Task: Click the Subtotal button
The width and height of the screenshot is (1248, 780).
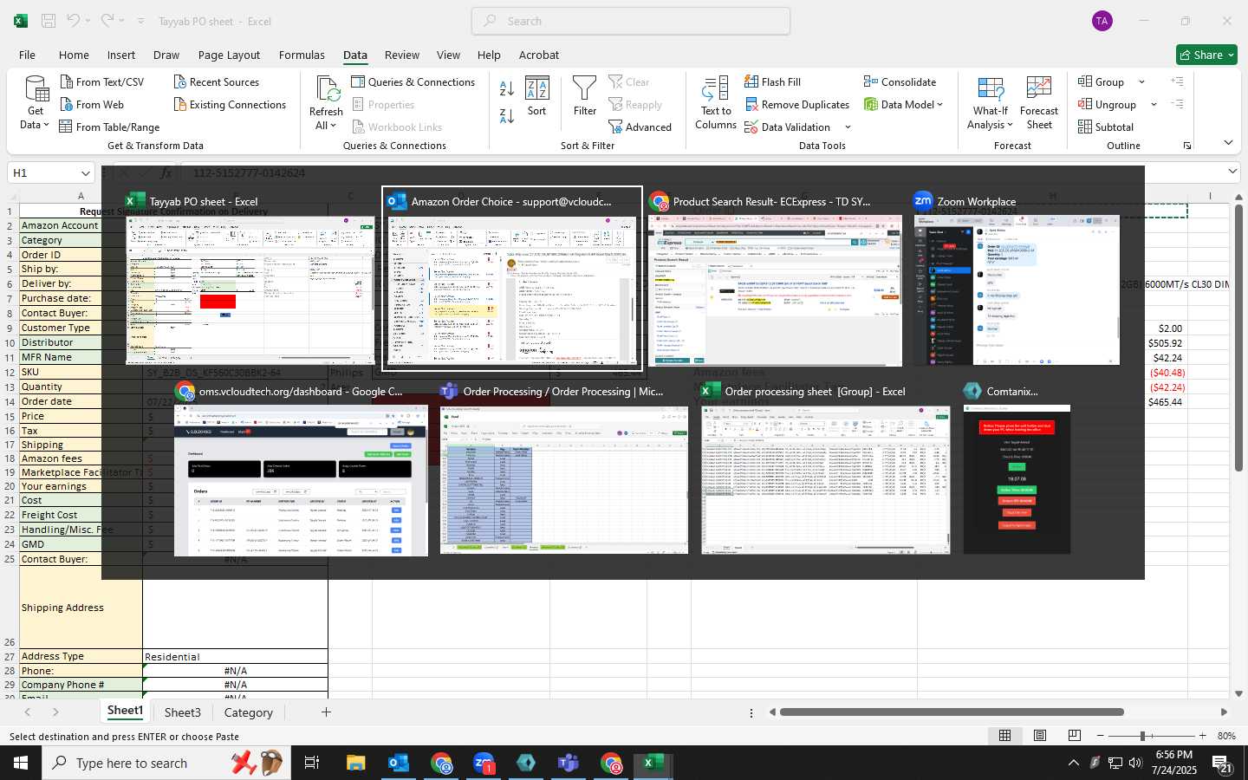Action: [1105, 127]
